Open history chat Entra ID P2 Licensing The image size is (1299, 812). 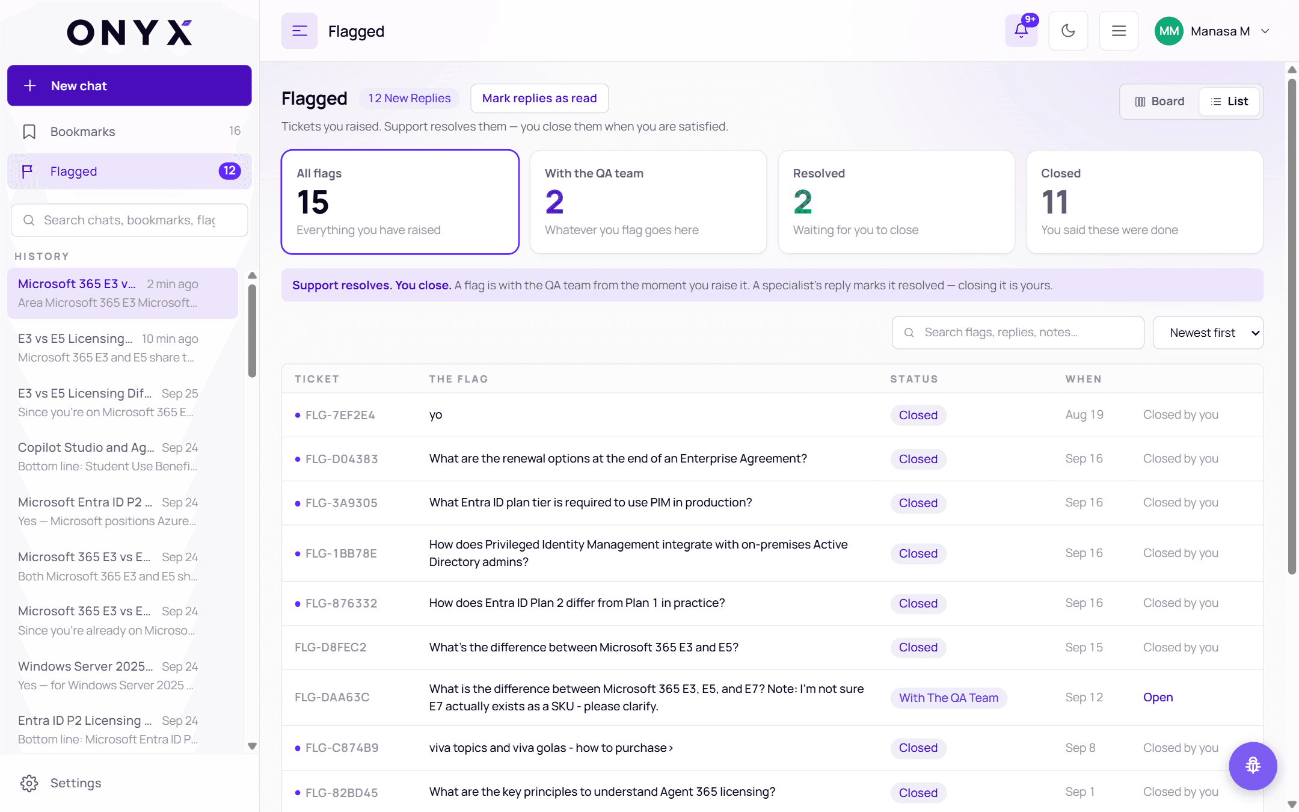[x=123, y=730]
